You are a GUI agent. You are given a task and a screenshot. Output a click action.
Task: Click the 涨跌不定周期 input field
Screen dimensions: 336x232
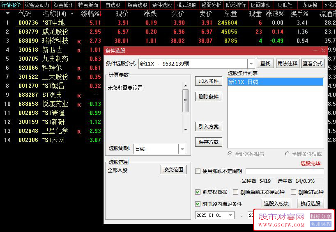click(285, 171)
